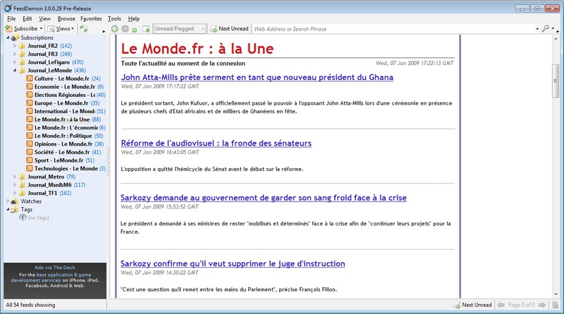564x314 pixels.
Task: Follow the best application & game development ad link
Action: click(51, 277)
